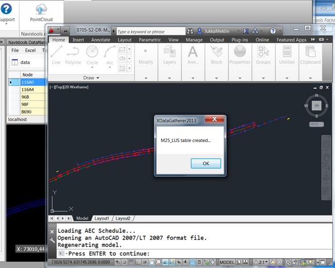Screen dimensions: 335x268
Task: Select the 116A4 node row
Action: pyautogui.click(x=28, y=89)
